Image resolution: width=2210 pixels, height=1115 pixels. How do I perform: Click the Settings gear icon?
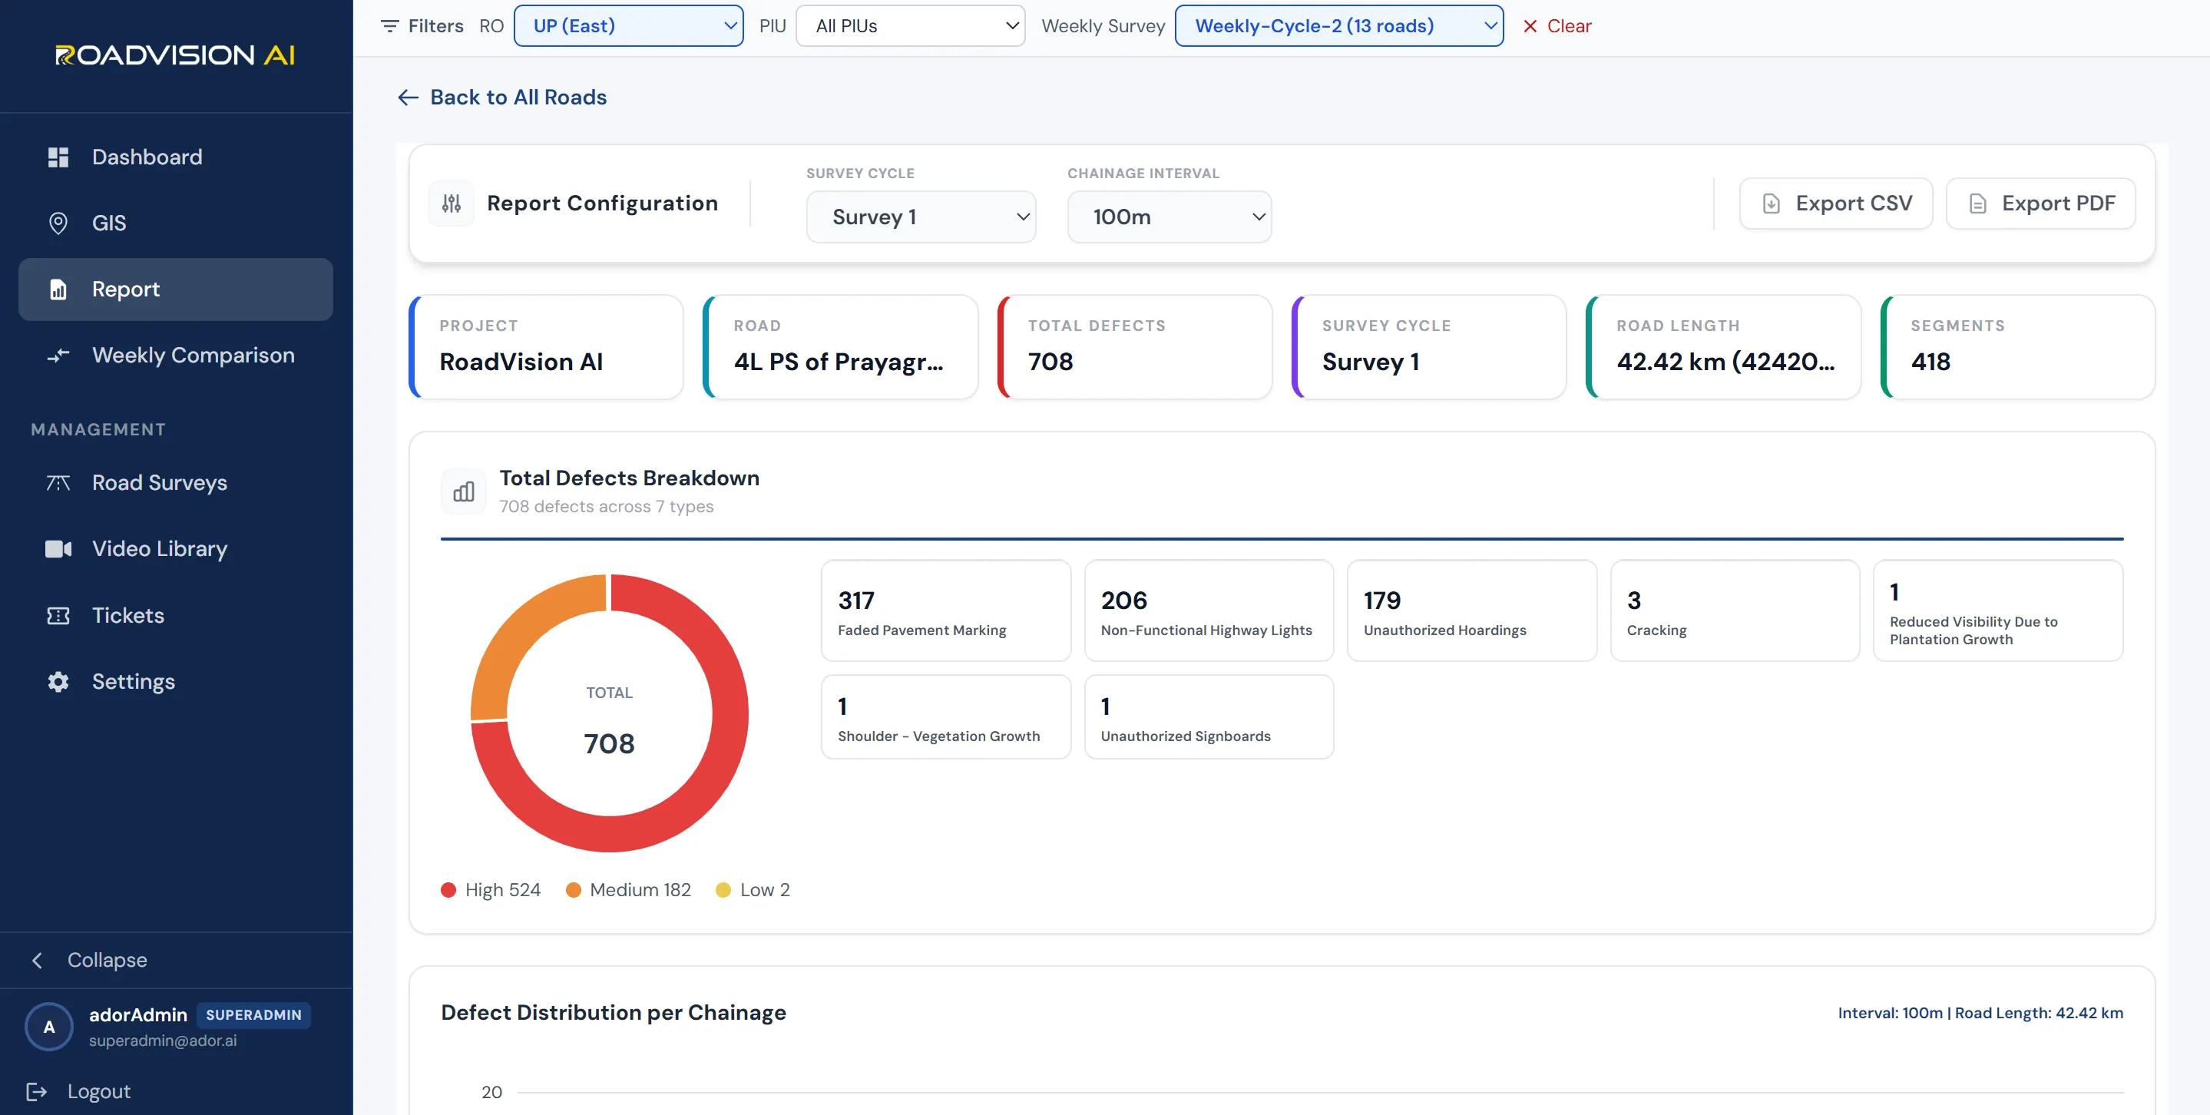pos(58,682)
